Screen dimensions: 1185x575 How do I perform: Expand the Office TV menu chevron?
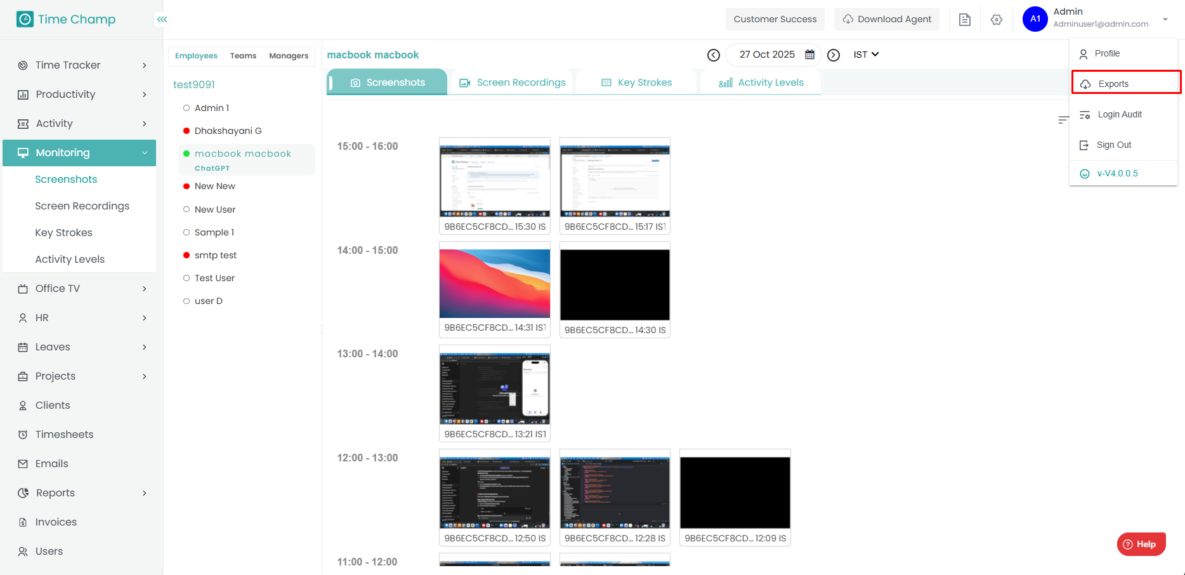click(x=145, y=289)
